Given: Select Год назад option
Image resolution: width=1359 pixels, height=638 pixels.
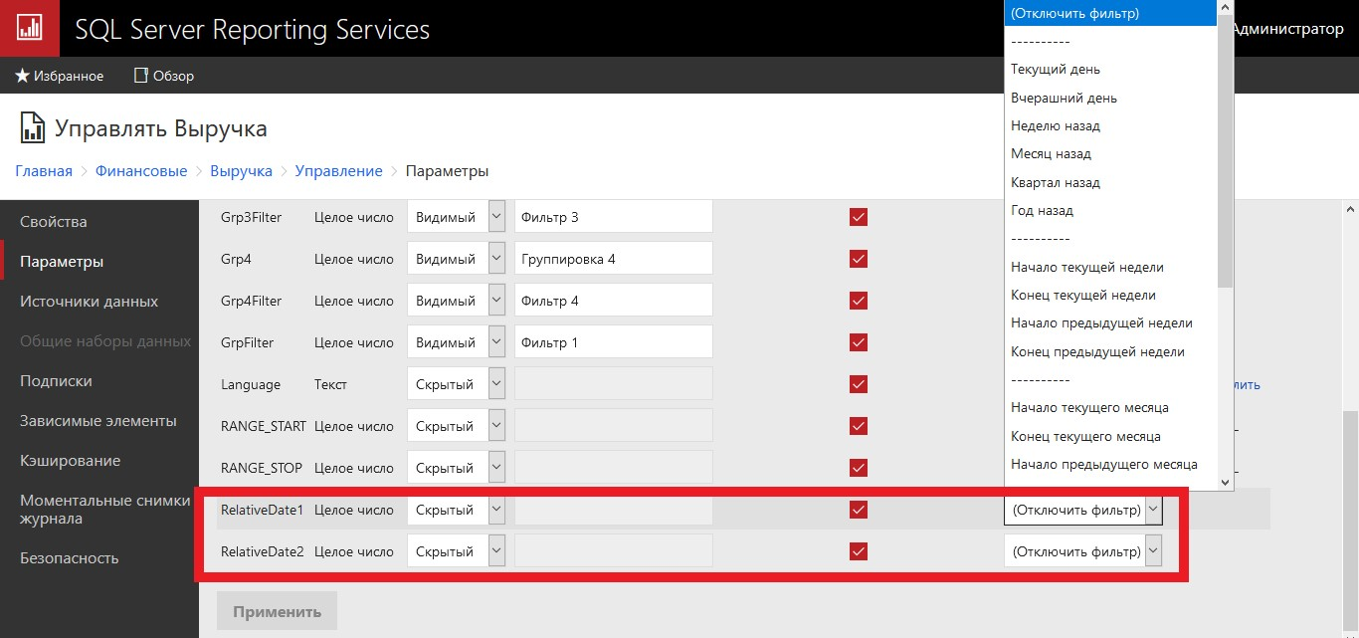Looking at the screenshot, I should (1110, 210).
